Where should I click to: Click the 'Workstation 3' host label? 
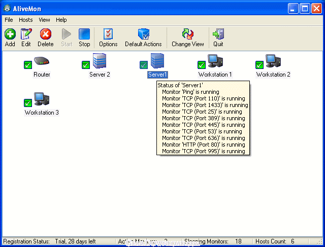coord(42,113)
